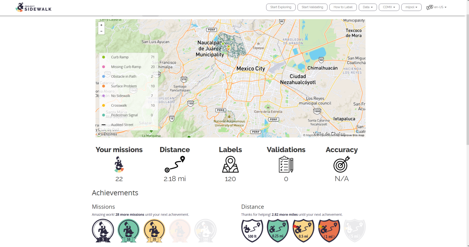Click the Chimalhuacán map label
The width and height of the screenshot is (469, 247).
click(322, 68)
